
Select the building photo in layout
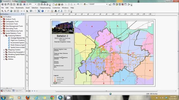tap(63, 27)
